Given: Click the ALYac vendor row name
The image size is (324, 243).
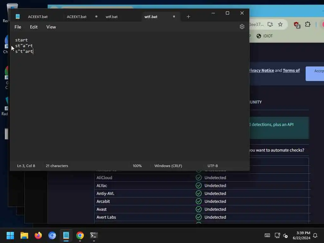Looking at the screenshot, I should 102,185.
